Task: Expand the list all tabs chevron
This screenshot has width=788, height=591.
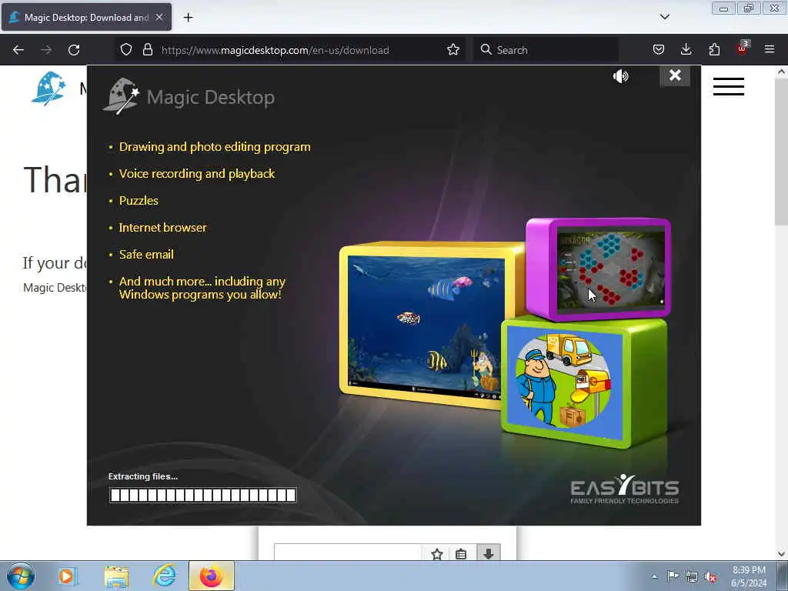Action: [x=664, y=17]
